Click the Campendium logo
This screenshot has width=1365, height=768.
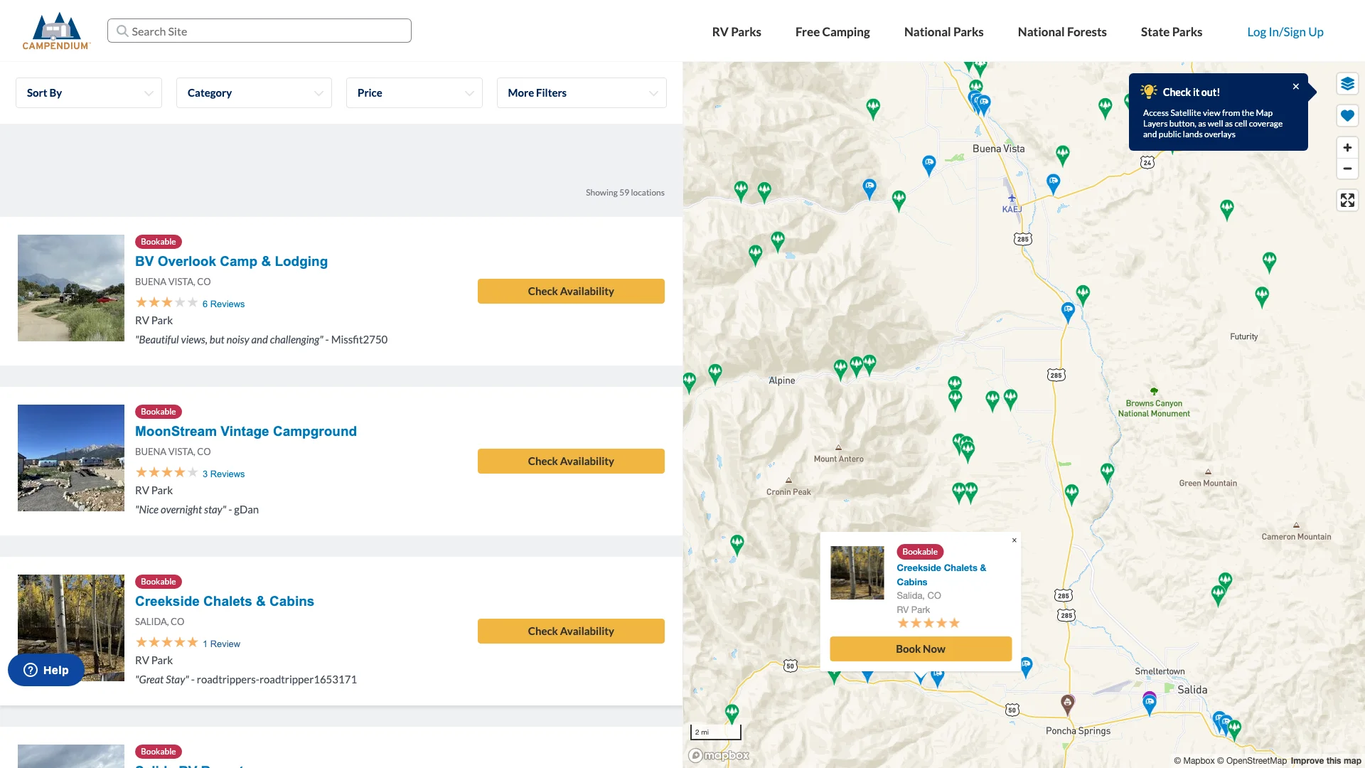pos(55,30)
